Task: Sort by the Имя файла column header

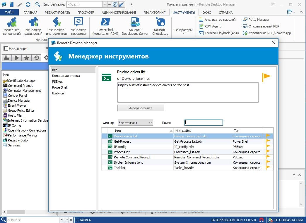Action: (203, 131)
